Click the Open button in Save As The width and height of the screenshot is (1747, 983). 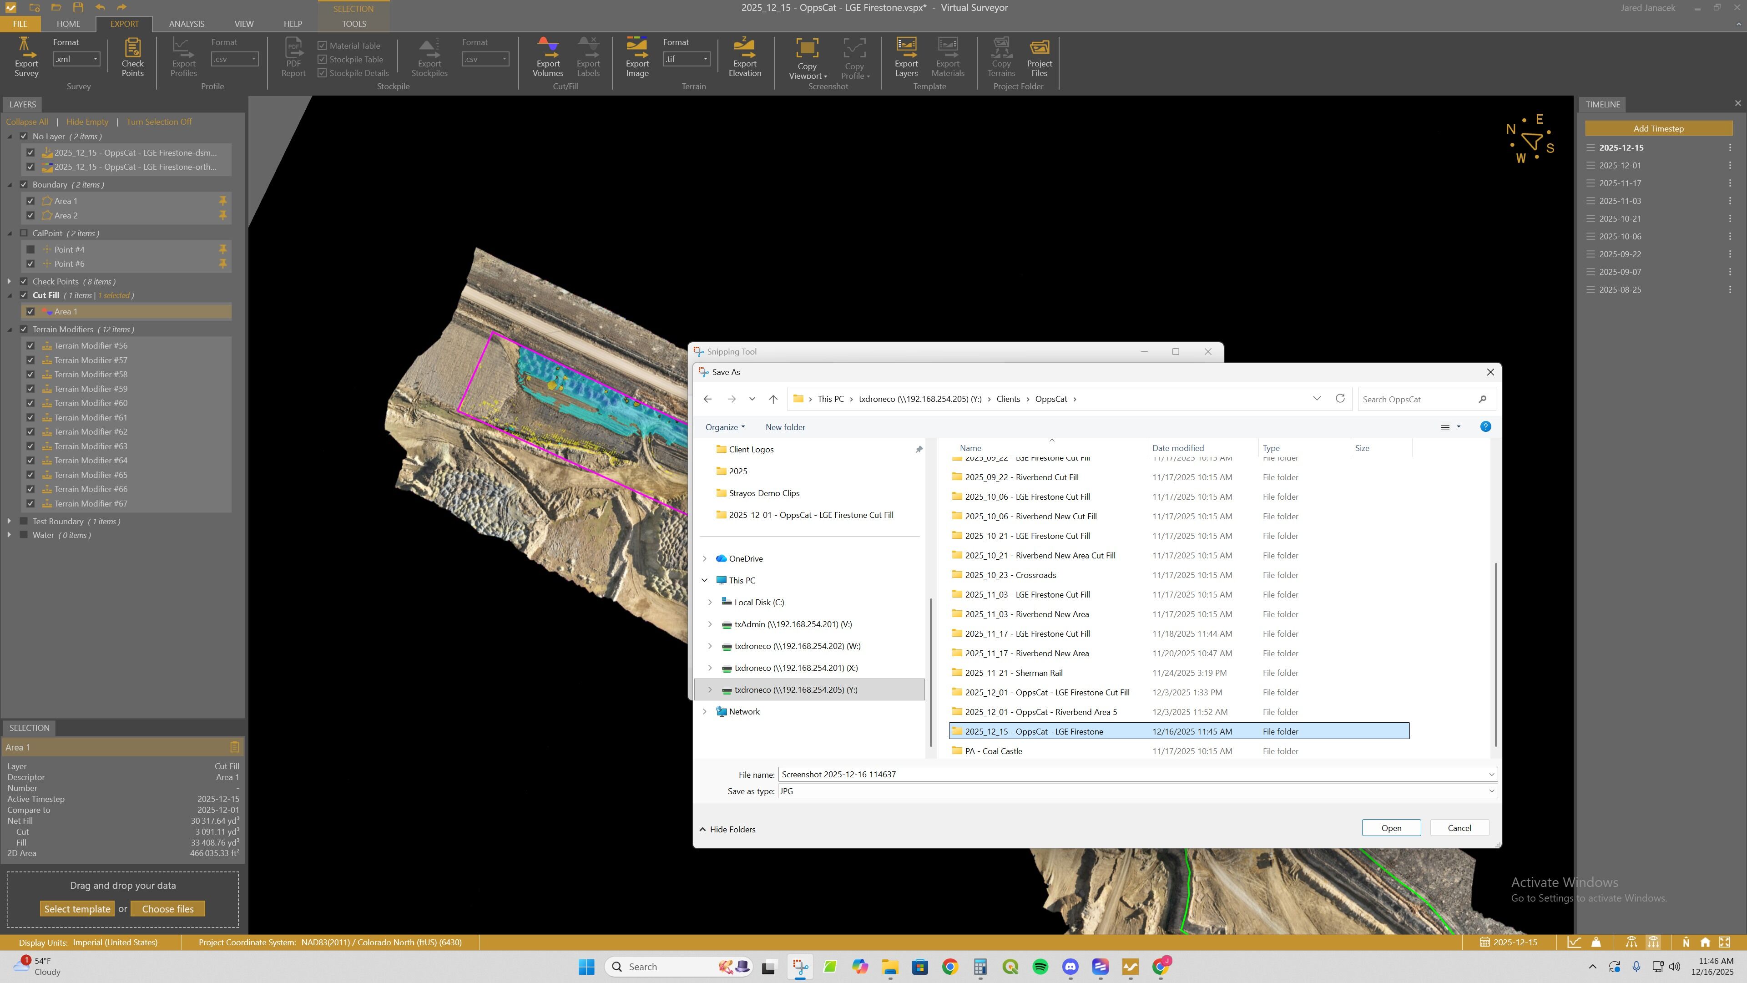[x=1391, y=828]
